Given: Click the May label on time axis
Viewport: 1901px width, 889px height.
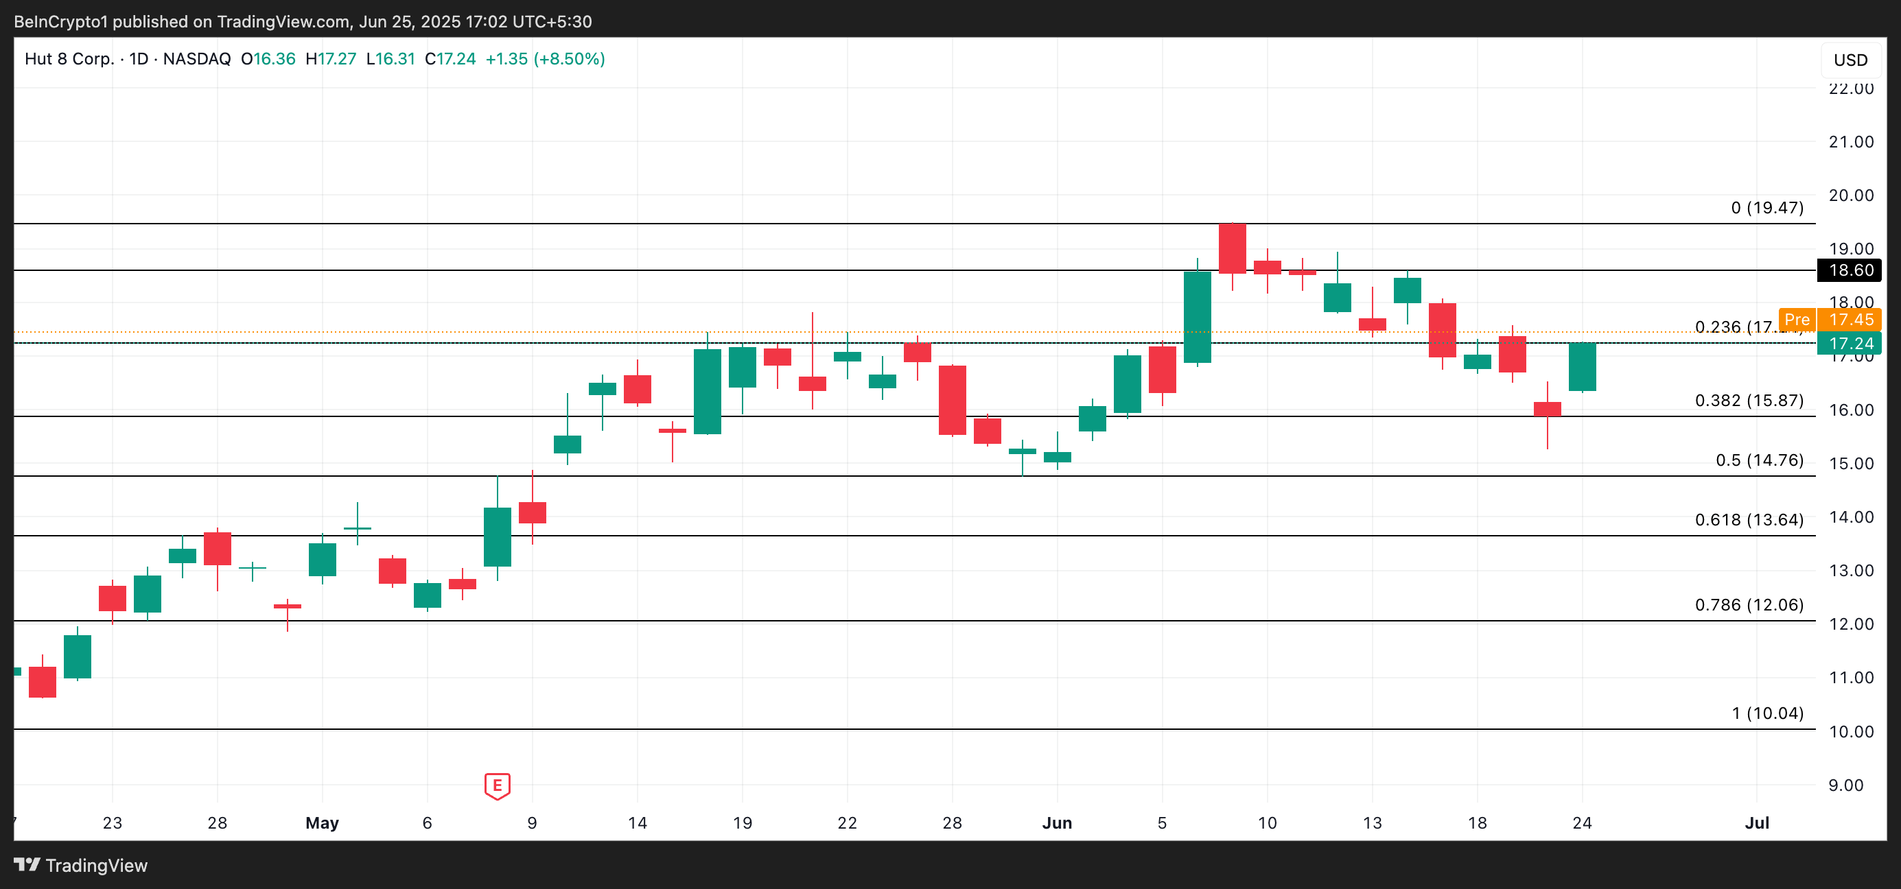Looking at the screenshot, I should [322, 822].
